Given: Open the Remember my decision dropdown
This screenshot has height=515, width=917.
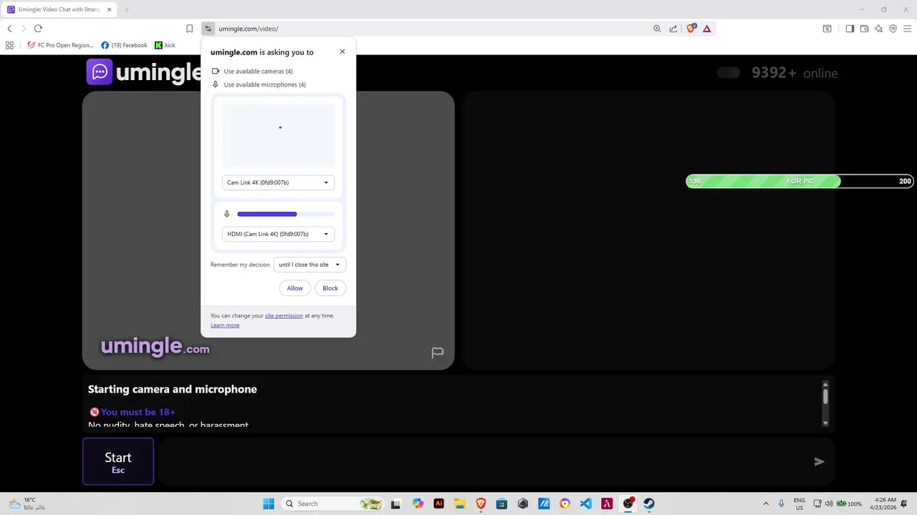Looking at the screenshot, I should [309, 265].
